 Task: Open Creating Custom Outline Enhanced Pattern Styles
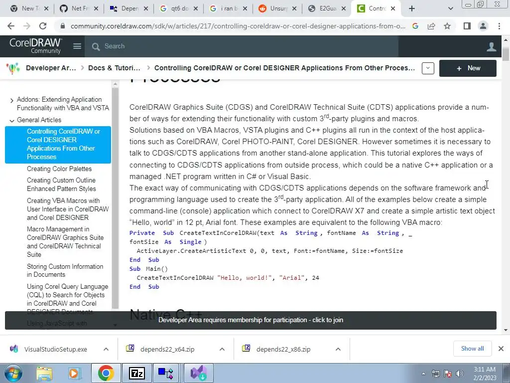pyautogui.click(x=61, y=185)
